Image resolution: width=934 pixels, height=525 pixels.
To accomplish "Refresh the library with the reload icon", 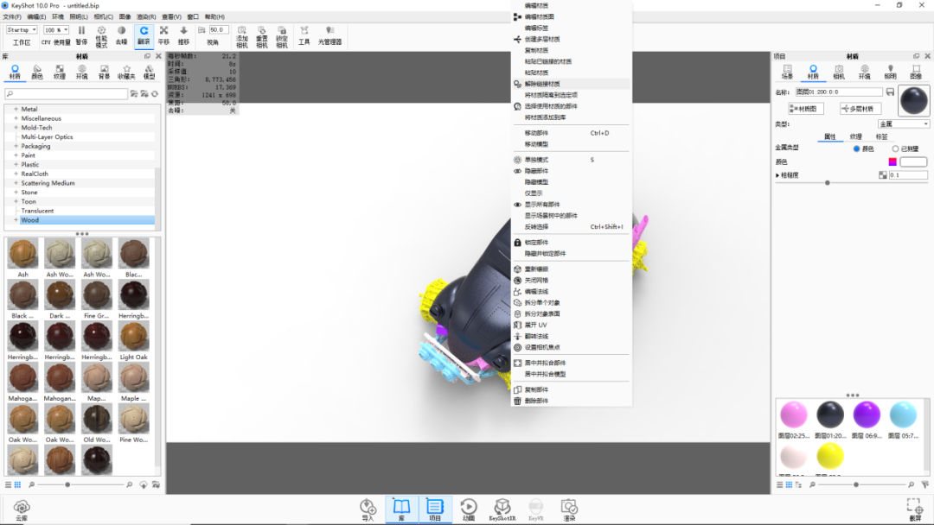I will pos(155,94).
